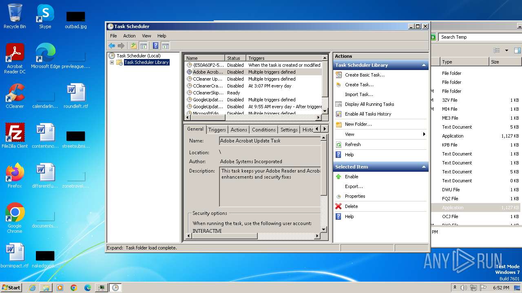Image resolution: width=522 pixels, height=293 pixels.
Task: Select first GoogleUpdat... task with multiple triggers
Action: (253, 100)
